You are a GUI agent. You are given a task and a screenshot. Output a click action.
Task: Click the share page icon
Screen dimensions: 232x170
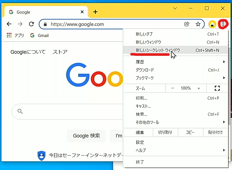pyautogui.click(x=187, y=24)
